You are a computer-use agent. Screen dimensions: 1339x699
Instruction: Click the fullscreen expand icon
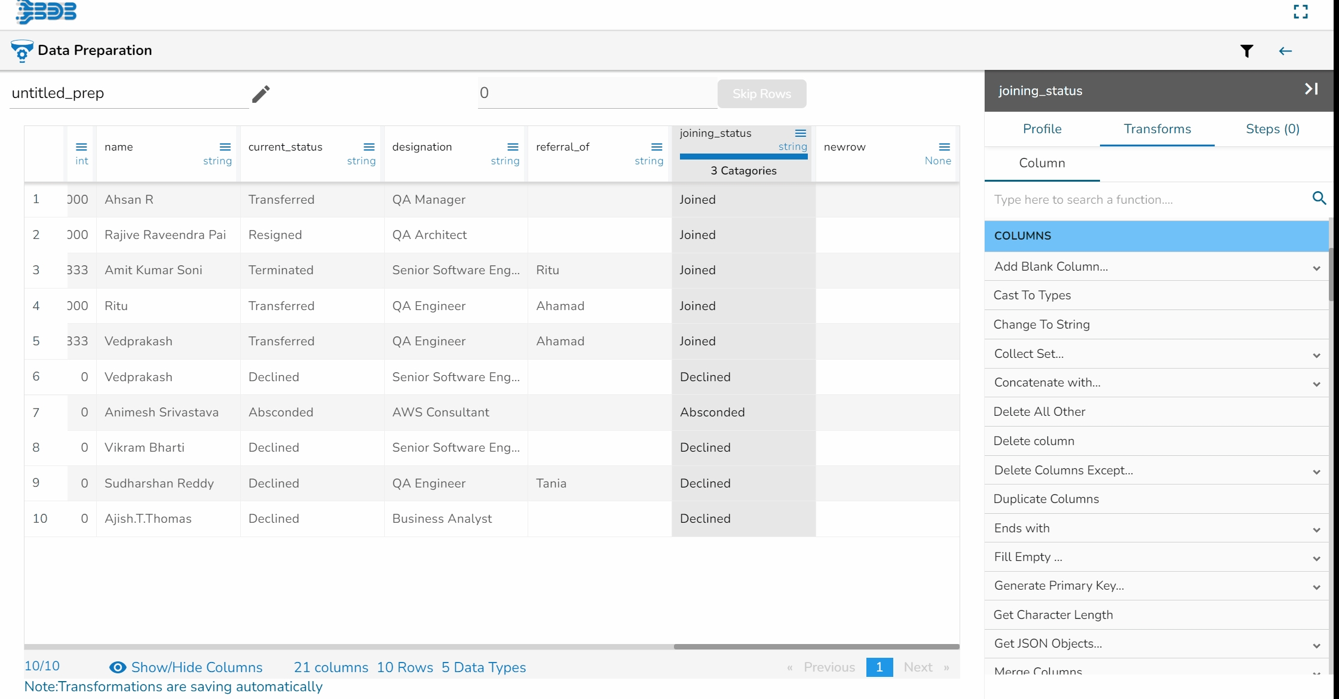click(1301, 12)
